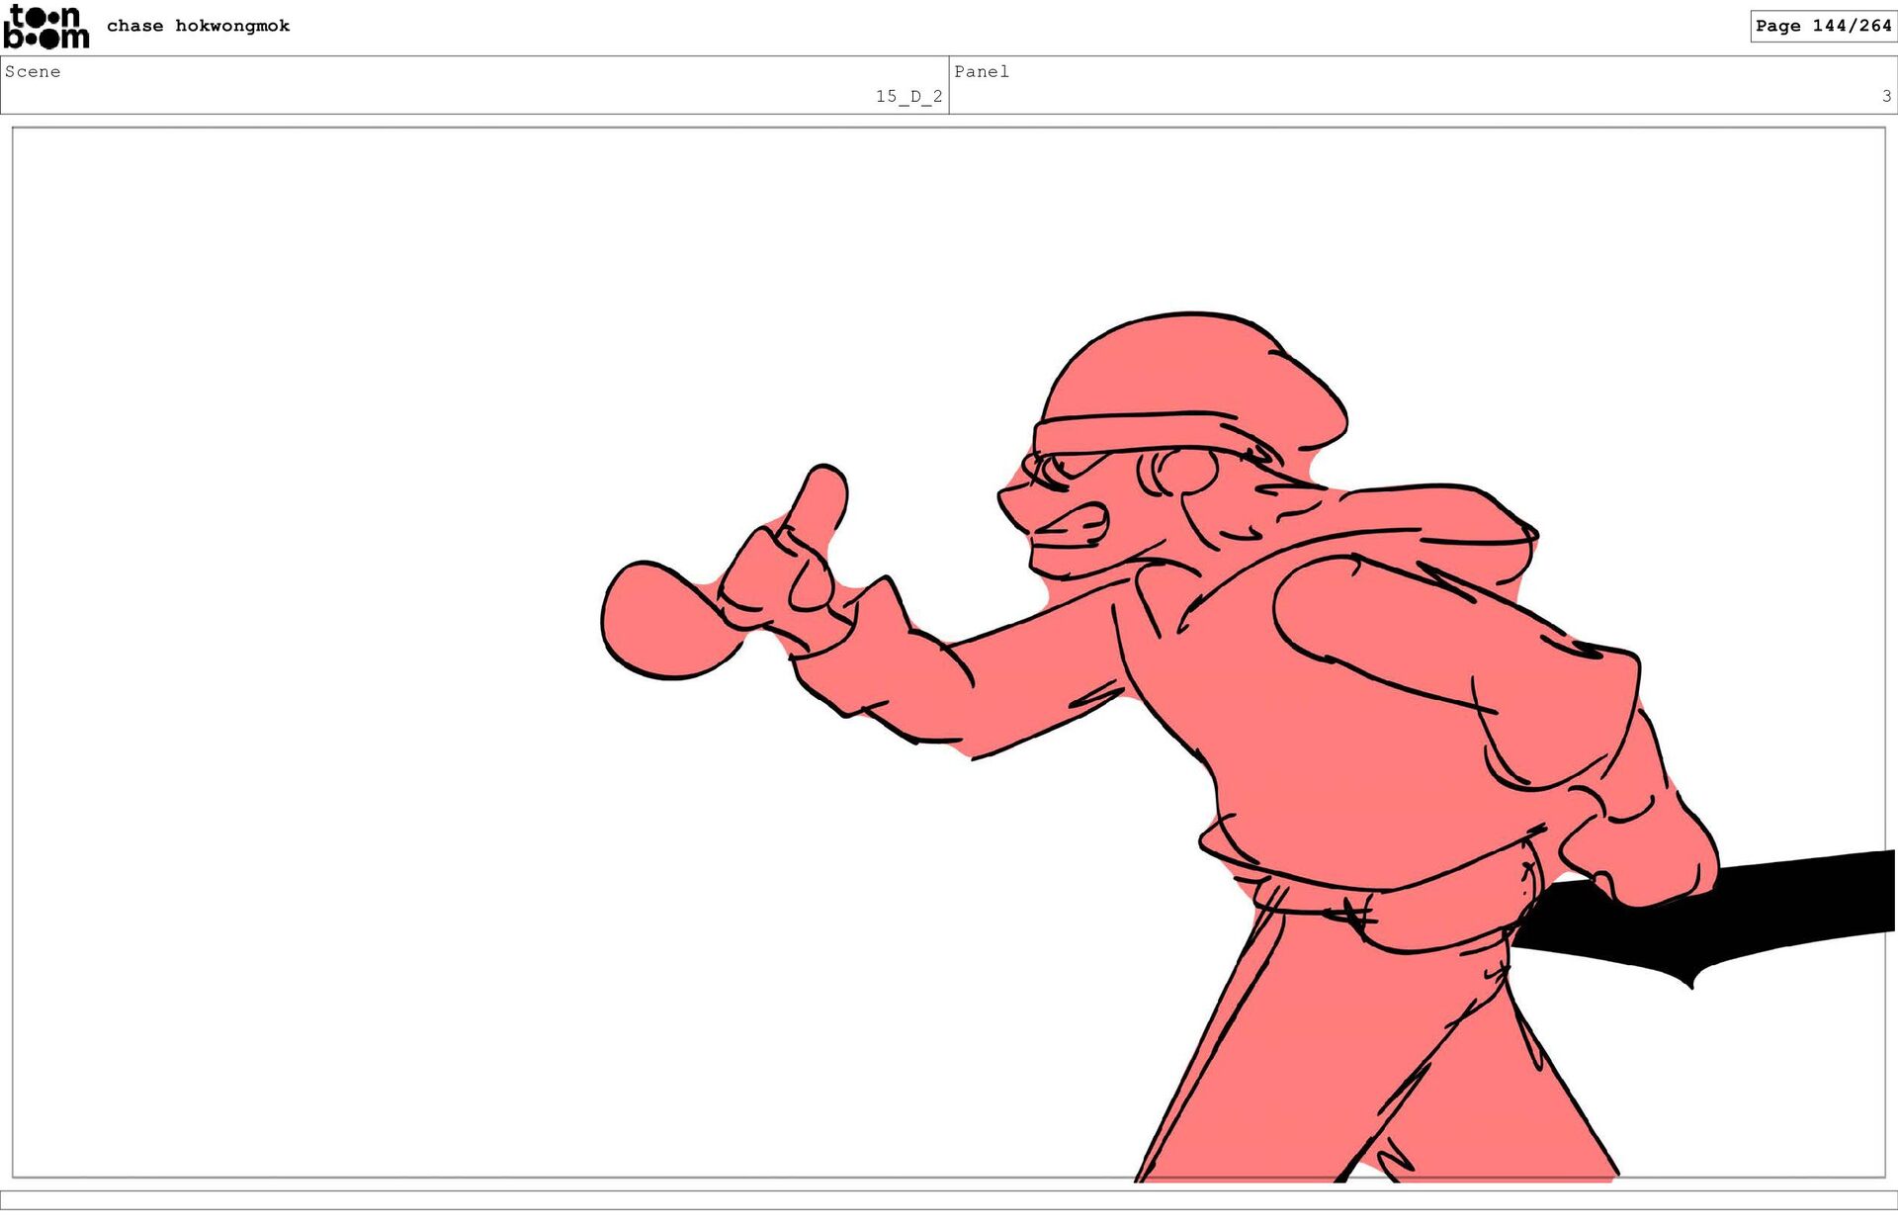Click the Page 144/264 indicator box
This screenshot has height=1228, width=1898.
1822,26
